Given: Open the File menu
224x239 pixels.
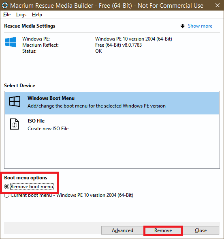Looking at the screenshot, I should point(7,15).
